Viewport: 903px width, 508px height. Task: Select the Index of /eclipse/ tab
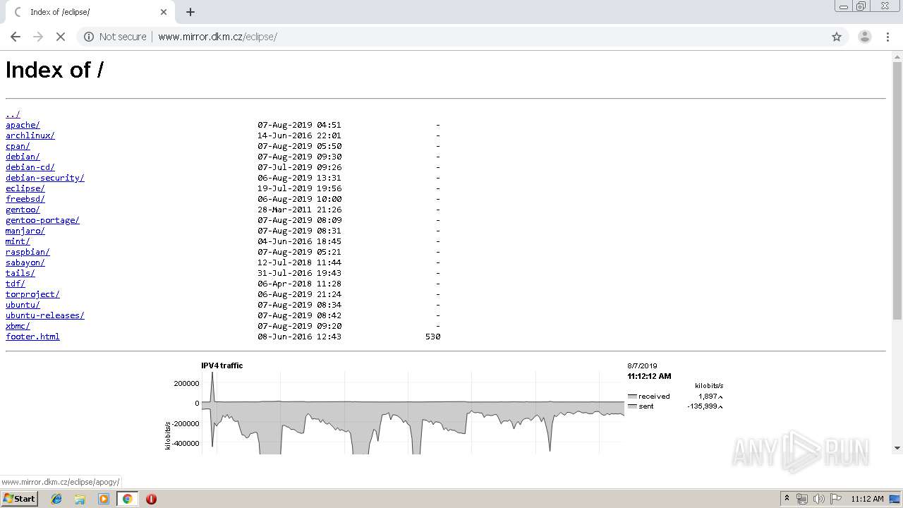click(x=90, y=12)
